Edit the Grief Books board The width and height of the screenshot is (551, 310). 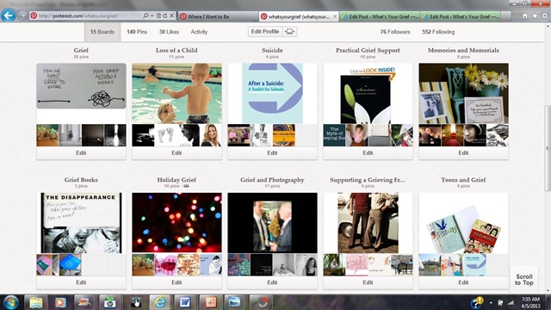coord(81,282)
